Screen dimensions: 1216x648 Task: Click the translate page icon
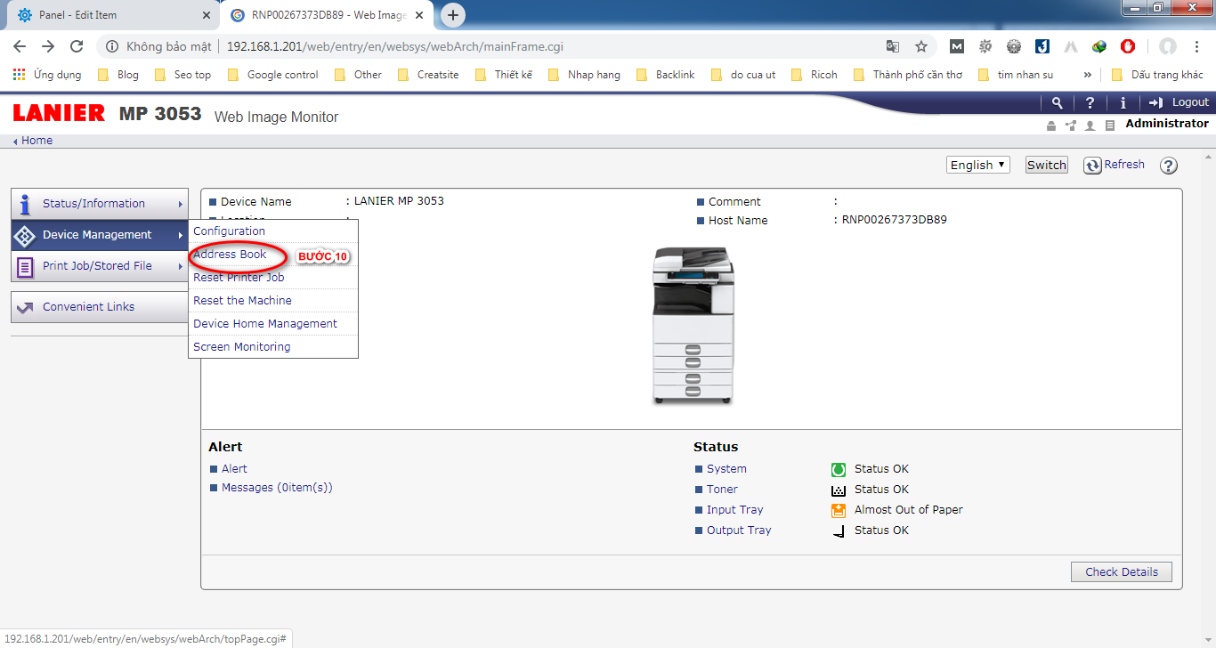[x=893, y=46]
